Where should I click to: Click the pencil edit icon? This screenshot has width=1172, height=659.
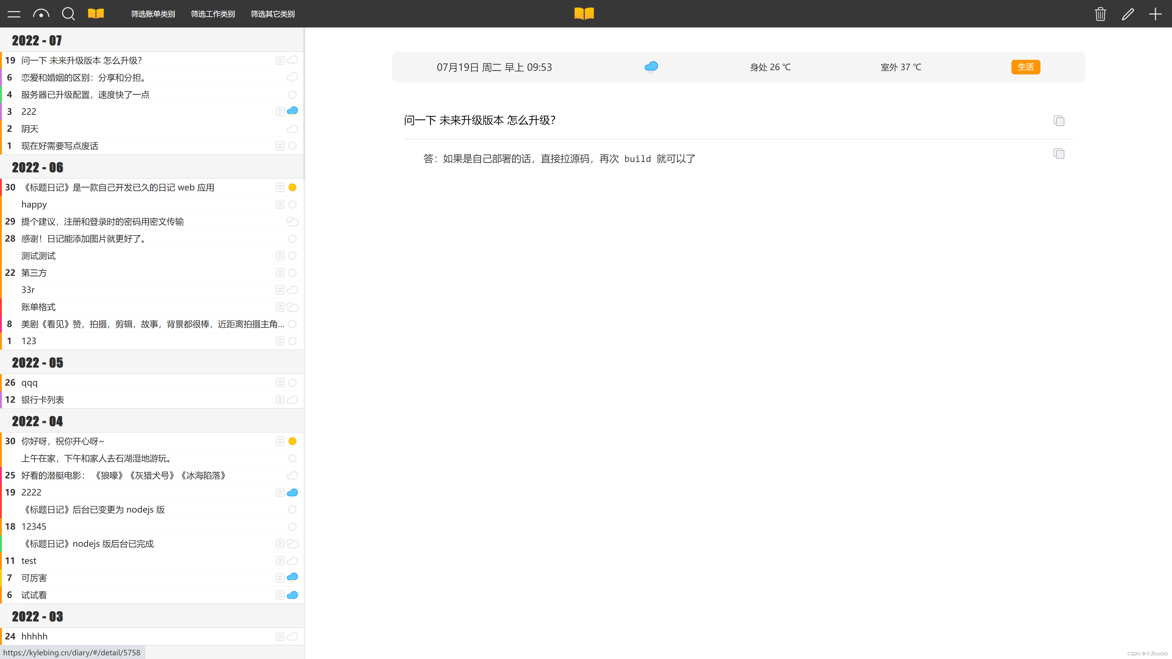(x=1127, y=14)
